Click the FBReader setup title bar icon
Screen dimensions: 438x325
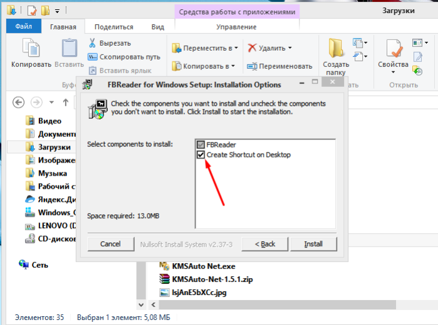click(x=88, y=84)
